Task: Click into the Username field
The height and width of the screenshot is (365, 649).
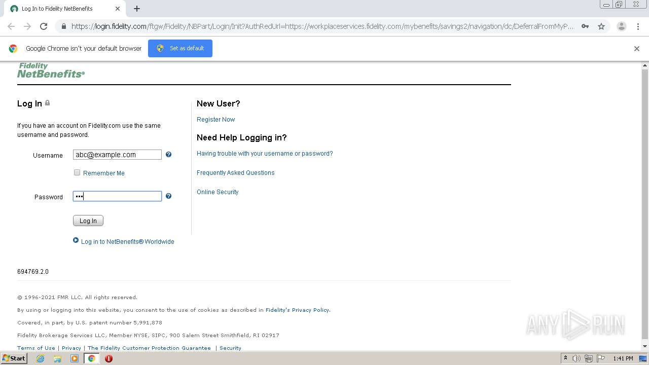Action: pyautogui.click(x=117, y=155)
